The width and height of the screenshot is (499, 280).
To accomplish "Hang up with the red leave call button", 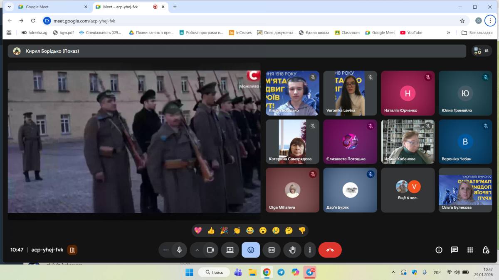I will pyautogui.click(x=330, y=250).
